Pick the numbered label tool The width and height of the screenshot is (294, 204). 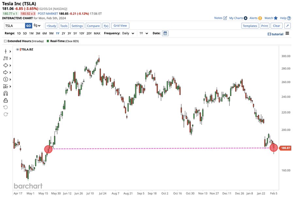tap(6, 79)
